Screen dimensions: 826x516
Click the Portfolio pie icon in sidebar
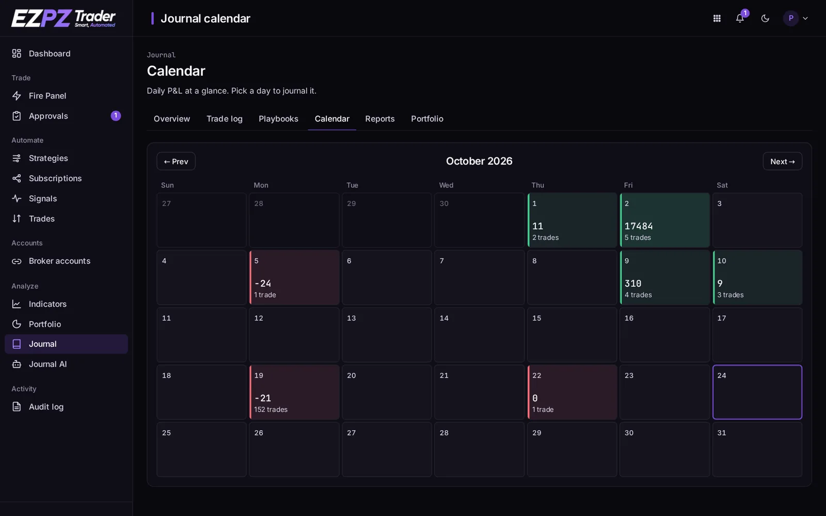click(x=17, y=324)
